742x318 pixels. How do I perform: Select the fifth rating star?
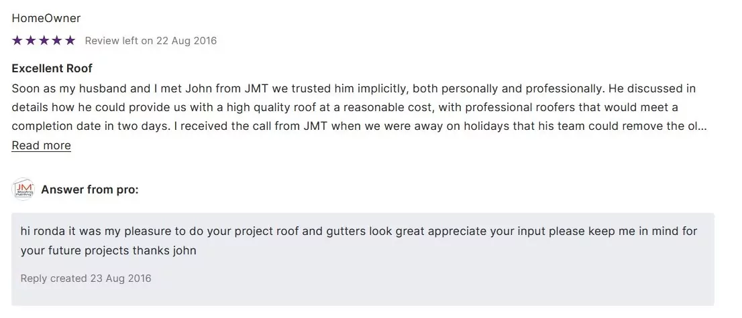pyautogui.click(x=70, y=41)
